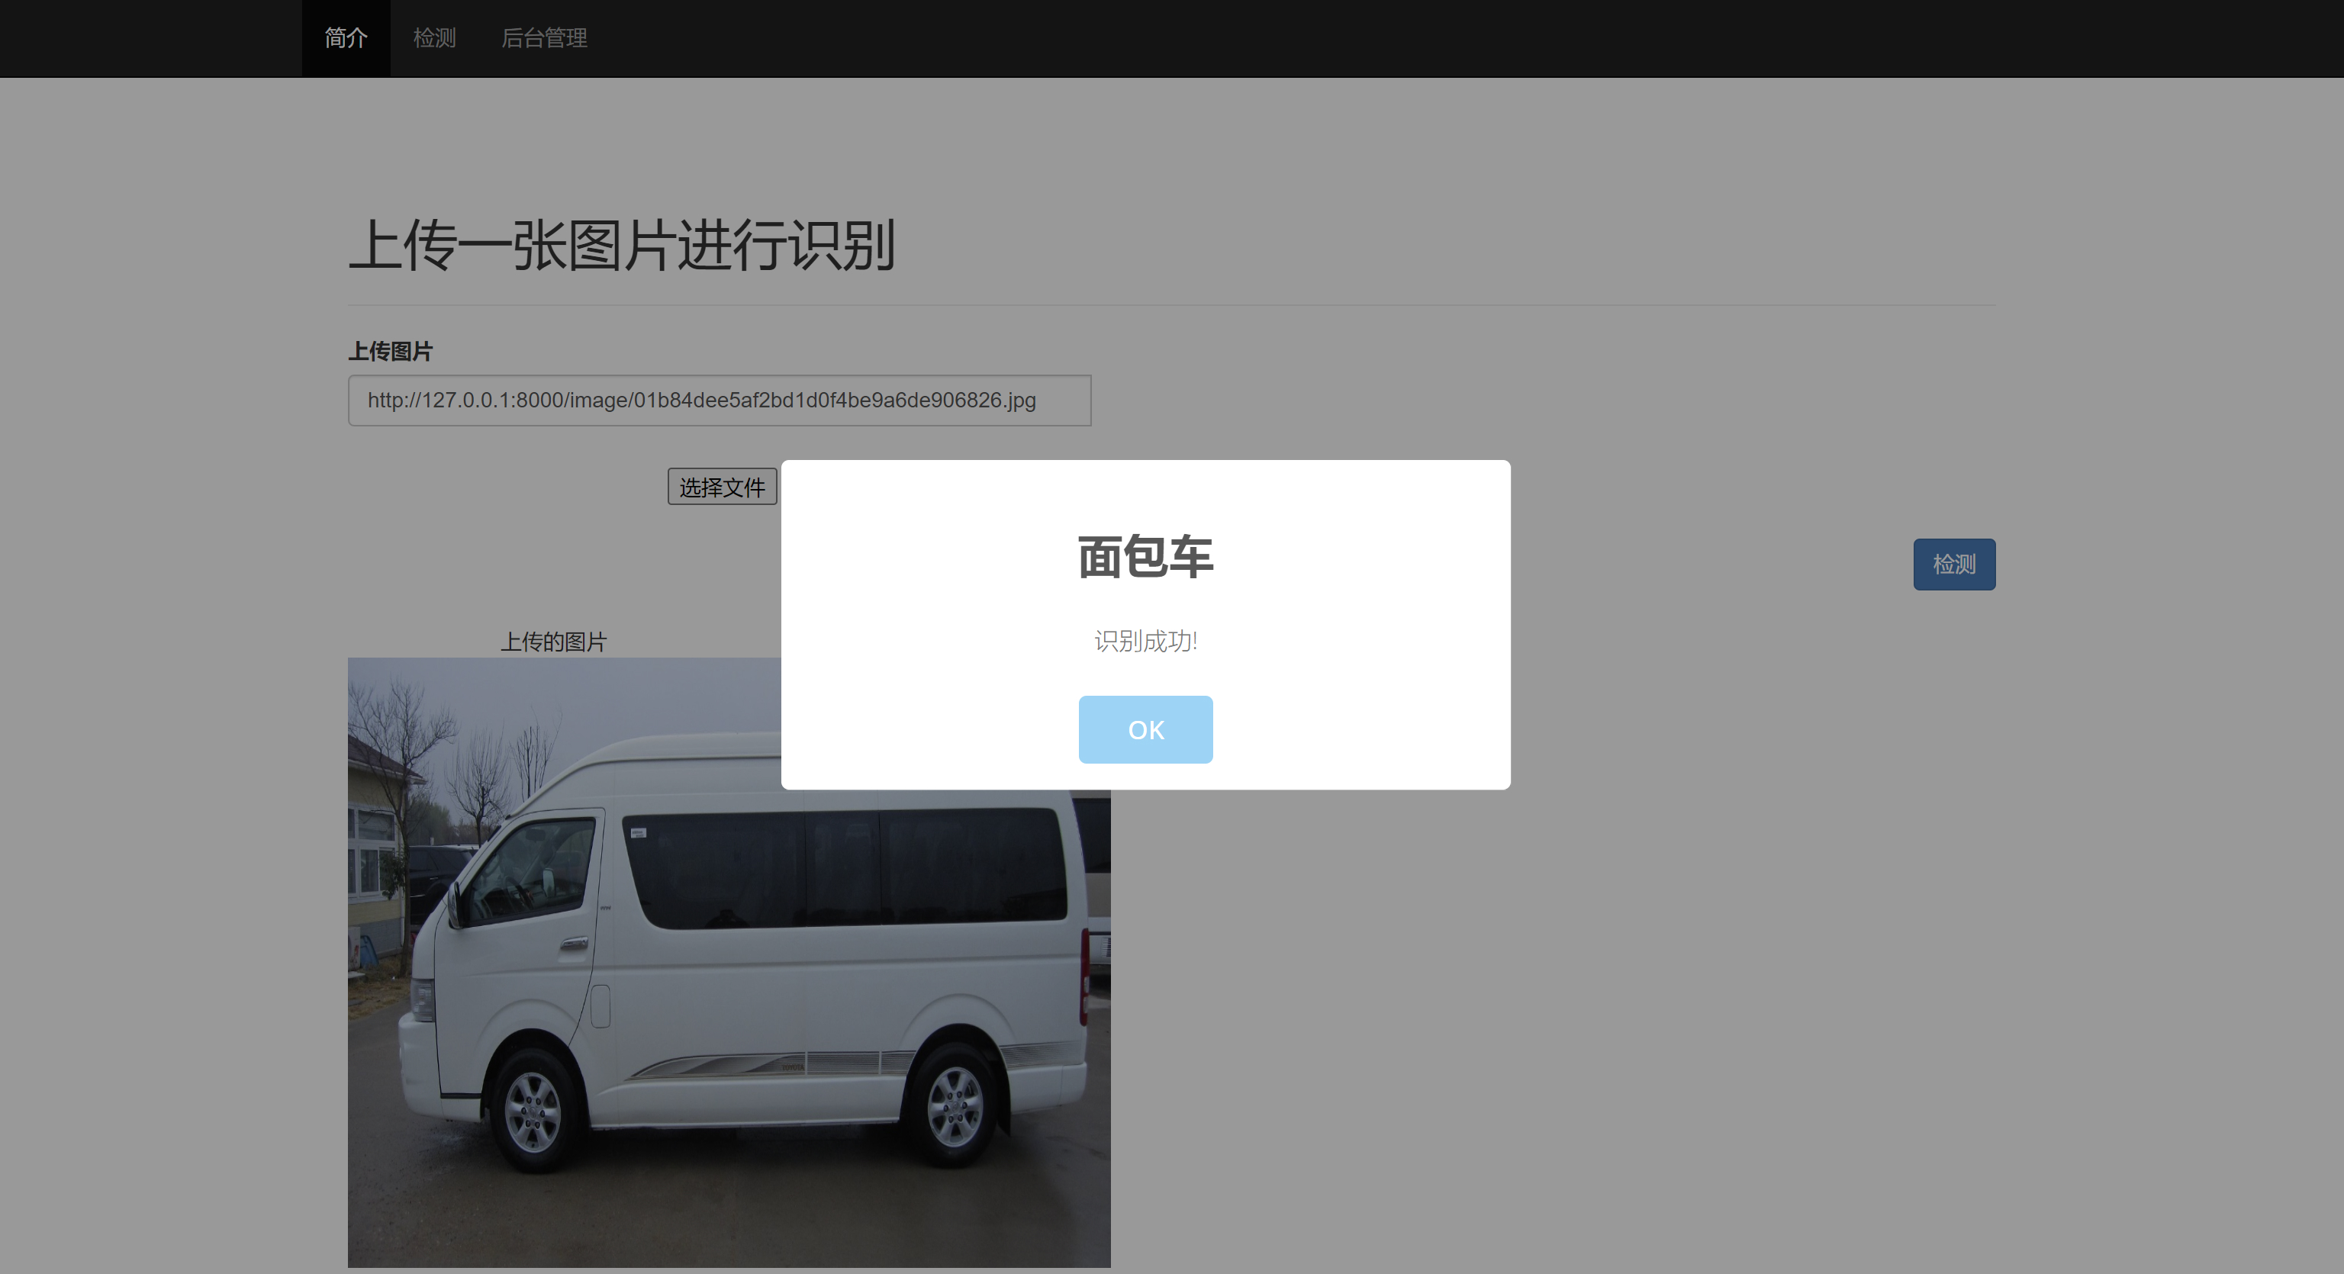This screenshot has width=2344, height=1274.
Task: Click the 上传一张图片进行识别 page heading
Action: (622, 246)
